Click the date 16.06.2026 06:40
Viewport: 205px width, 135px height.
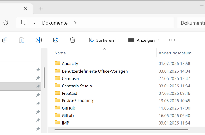coord(174,116)
